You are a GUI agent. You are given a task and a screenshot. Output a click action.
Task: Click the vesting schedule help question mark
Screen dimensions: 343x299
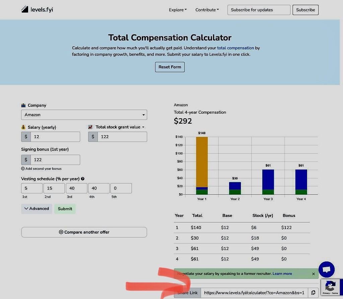click(82, 179)
